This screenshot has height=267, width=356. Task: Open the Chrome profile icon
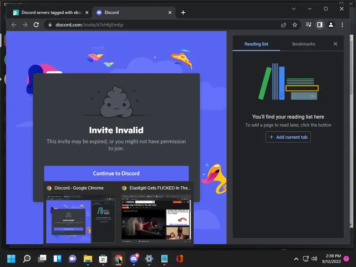click(x=331, y=25)
